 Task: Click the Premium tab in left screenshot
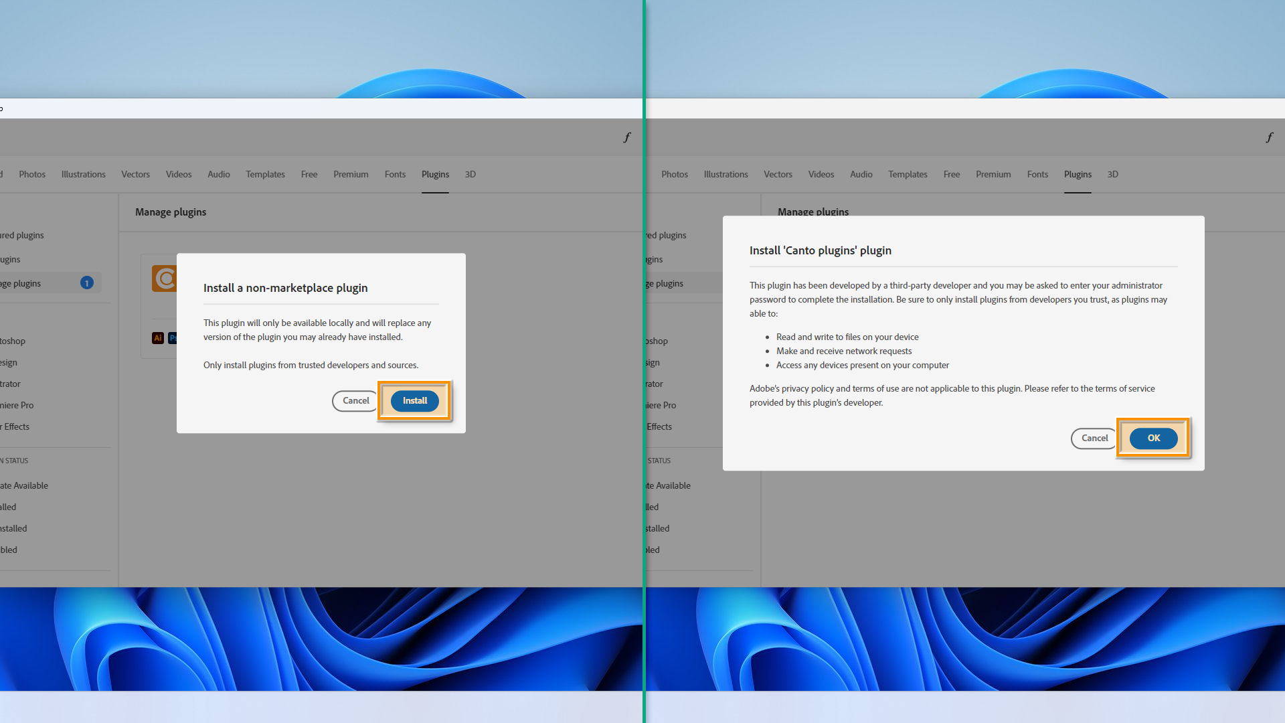[351, 174]
